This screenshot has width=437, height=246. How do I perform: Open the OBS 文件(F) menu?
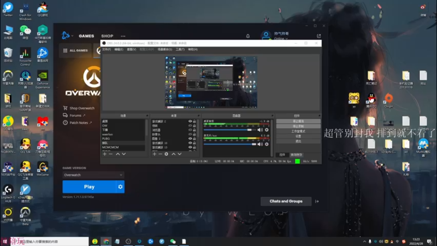pos(107,49)
